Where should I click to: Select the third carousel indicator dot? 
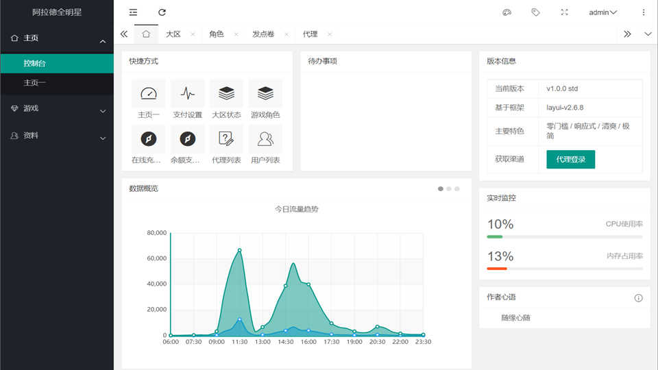tap(457, 188)
